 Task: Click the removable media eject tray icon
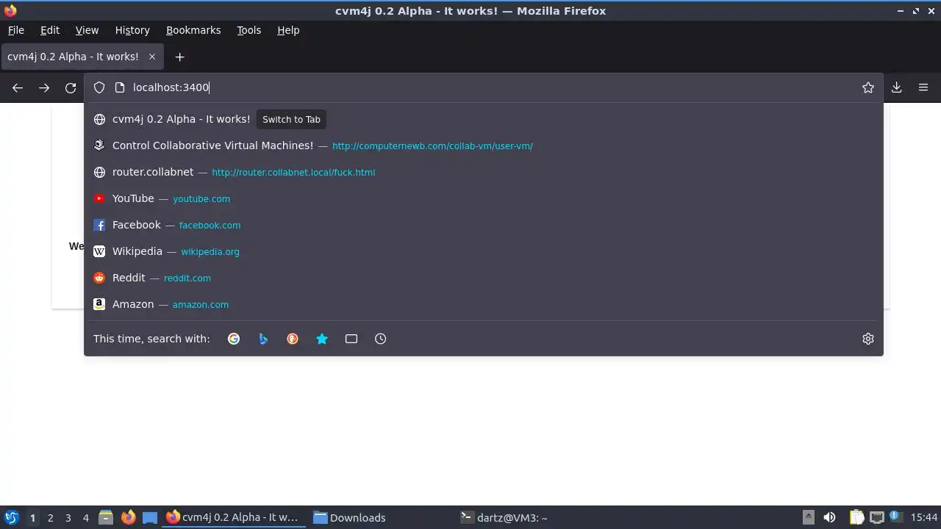pos(808,517)
